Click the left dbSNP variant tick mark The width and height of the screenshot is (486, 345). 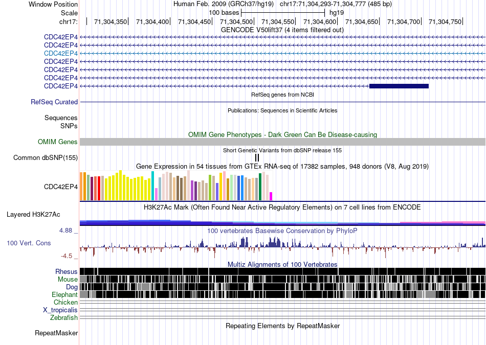pyautogui.click(x=256, y=157)
